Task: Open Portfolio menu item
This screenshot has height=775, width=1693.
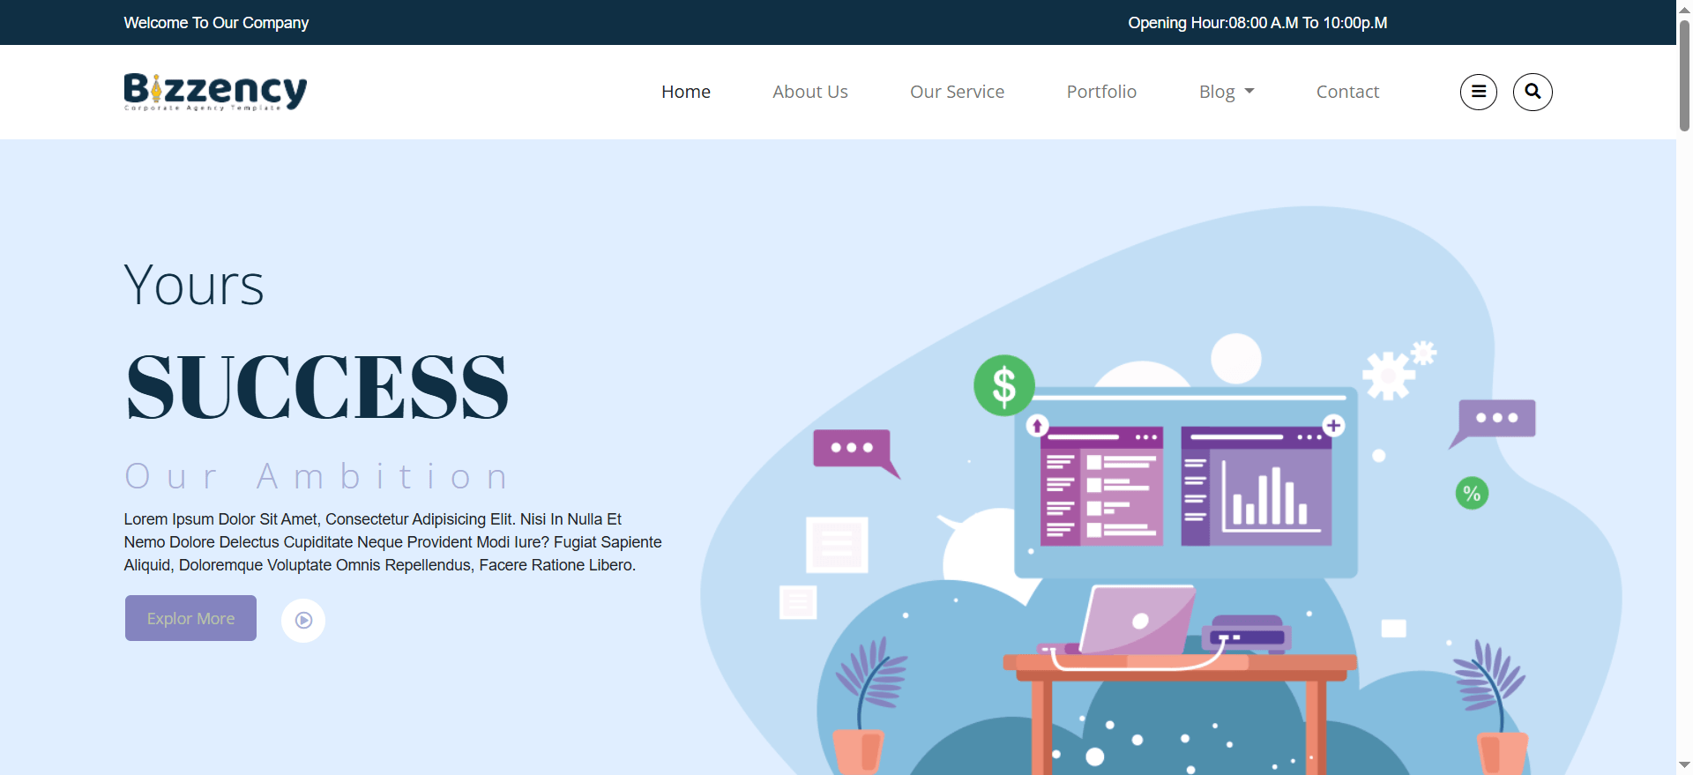Action: tap(1101, 92)
